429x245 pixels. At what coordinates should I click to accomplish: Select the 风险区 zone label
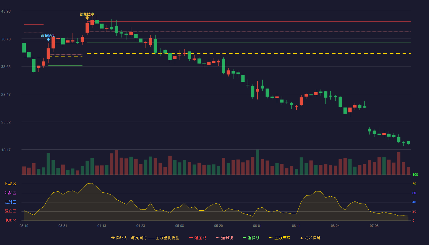[10, 184]
